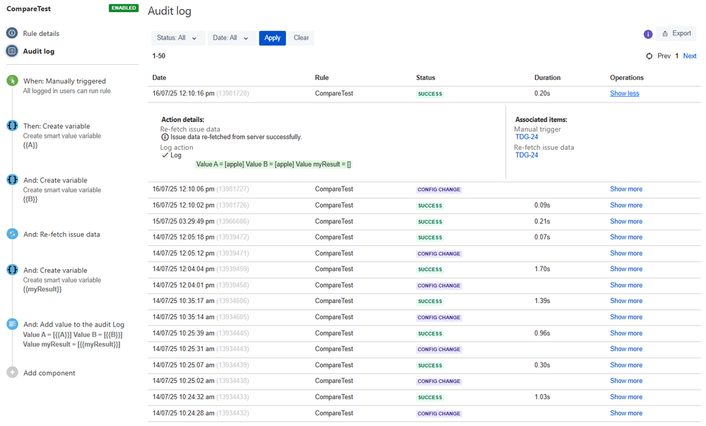The width and height of the screenshot is (706, 426).
Task: Refresh the audit log with the reload icon
Action: coord(649,57)
